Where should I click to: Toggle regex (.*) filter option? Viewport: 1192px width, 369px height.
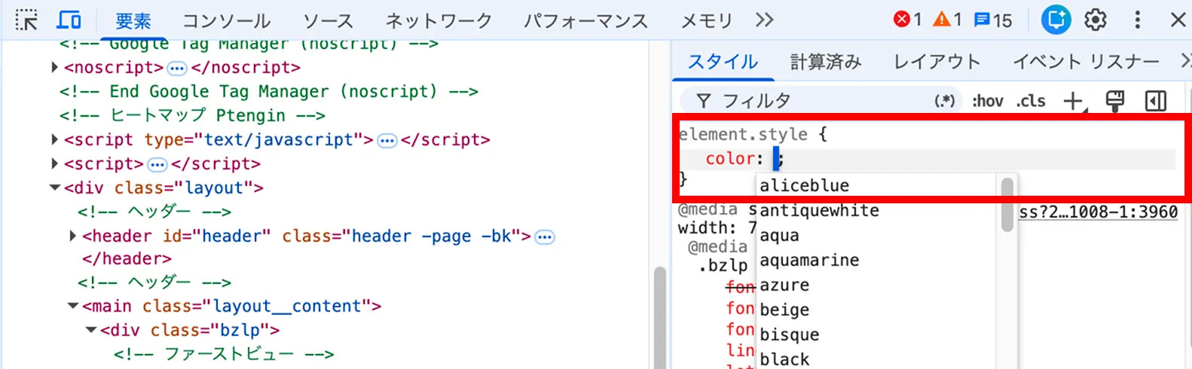tap(945, 100)
